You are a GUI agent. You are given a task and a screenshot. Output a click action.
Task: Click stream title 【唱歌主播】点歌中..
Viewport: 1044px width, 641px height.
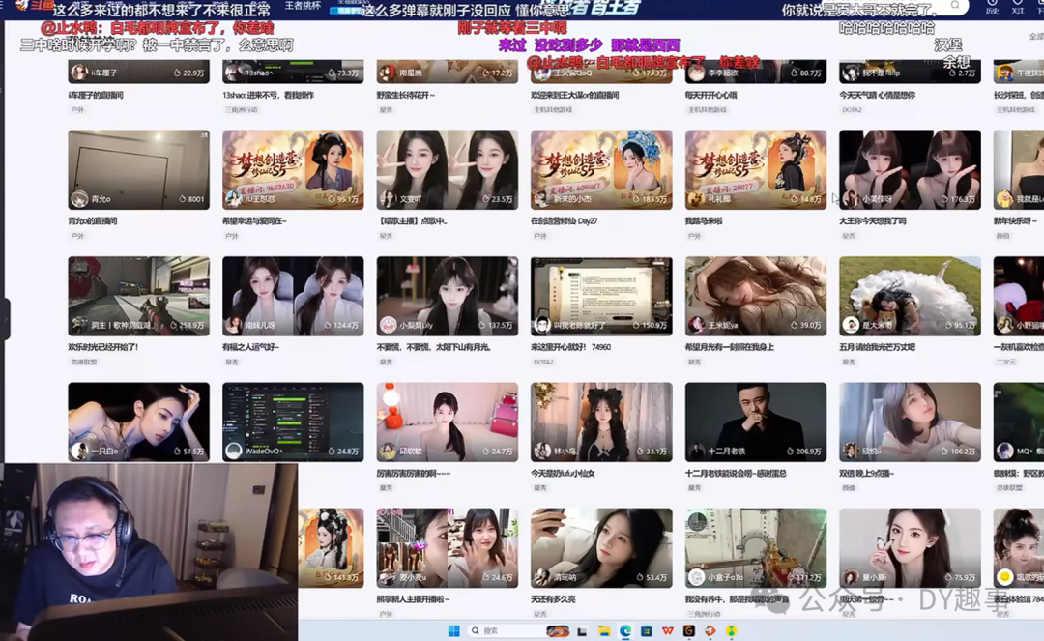click(412, 221)
